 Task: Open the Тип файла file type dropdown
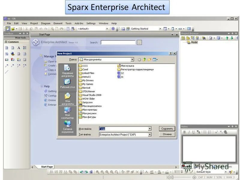[149, 134]
